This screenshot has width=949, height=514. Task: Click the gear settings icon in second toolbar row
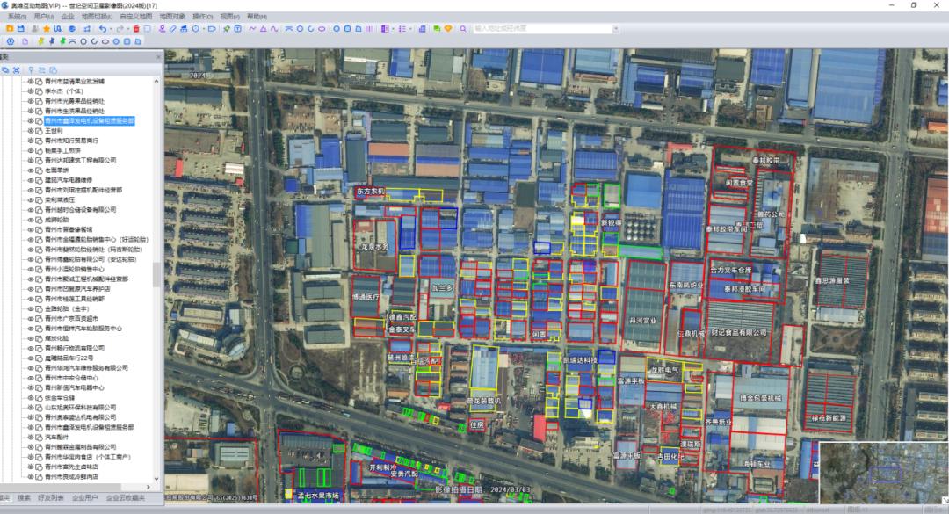11,41
